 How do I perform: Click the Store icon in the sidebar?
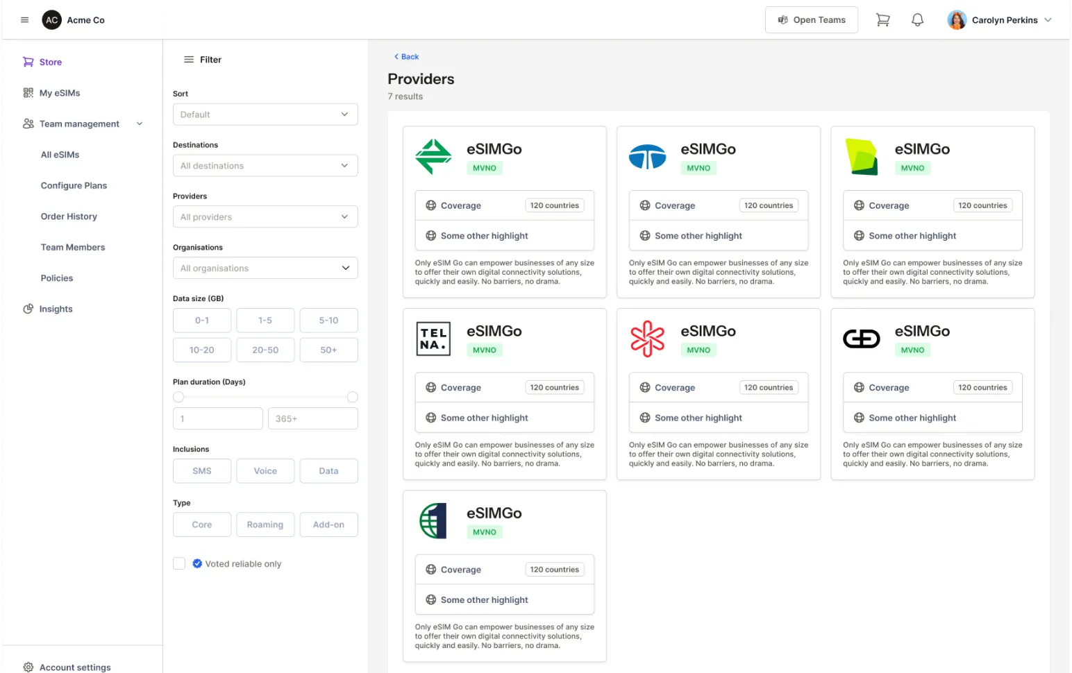click(x=28, y=62)
